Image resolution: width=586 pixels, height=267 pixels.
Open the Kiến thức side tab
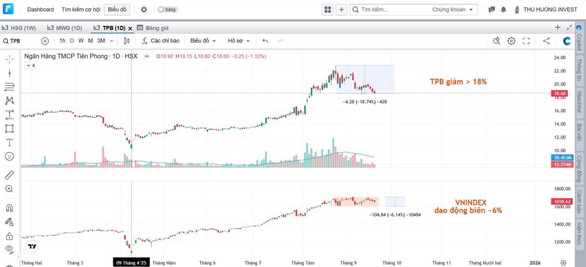point(580,234)
